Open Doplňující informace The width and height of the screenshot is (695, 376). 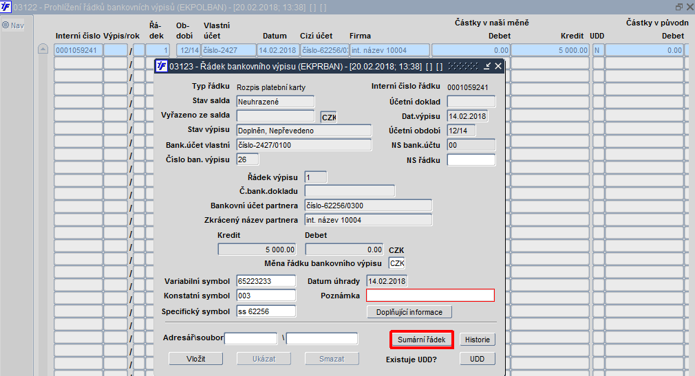click(409, 312)
